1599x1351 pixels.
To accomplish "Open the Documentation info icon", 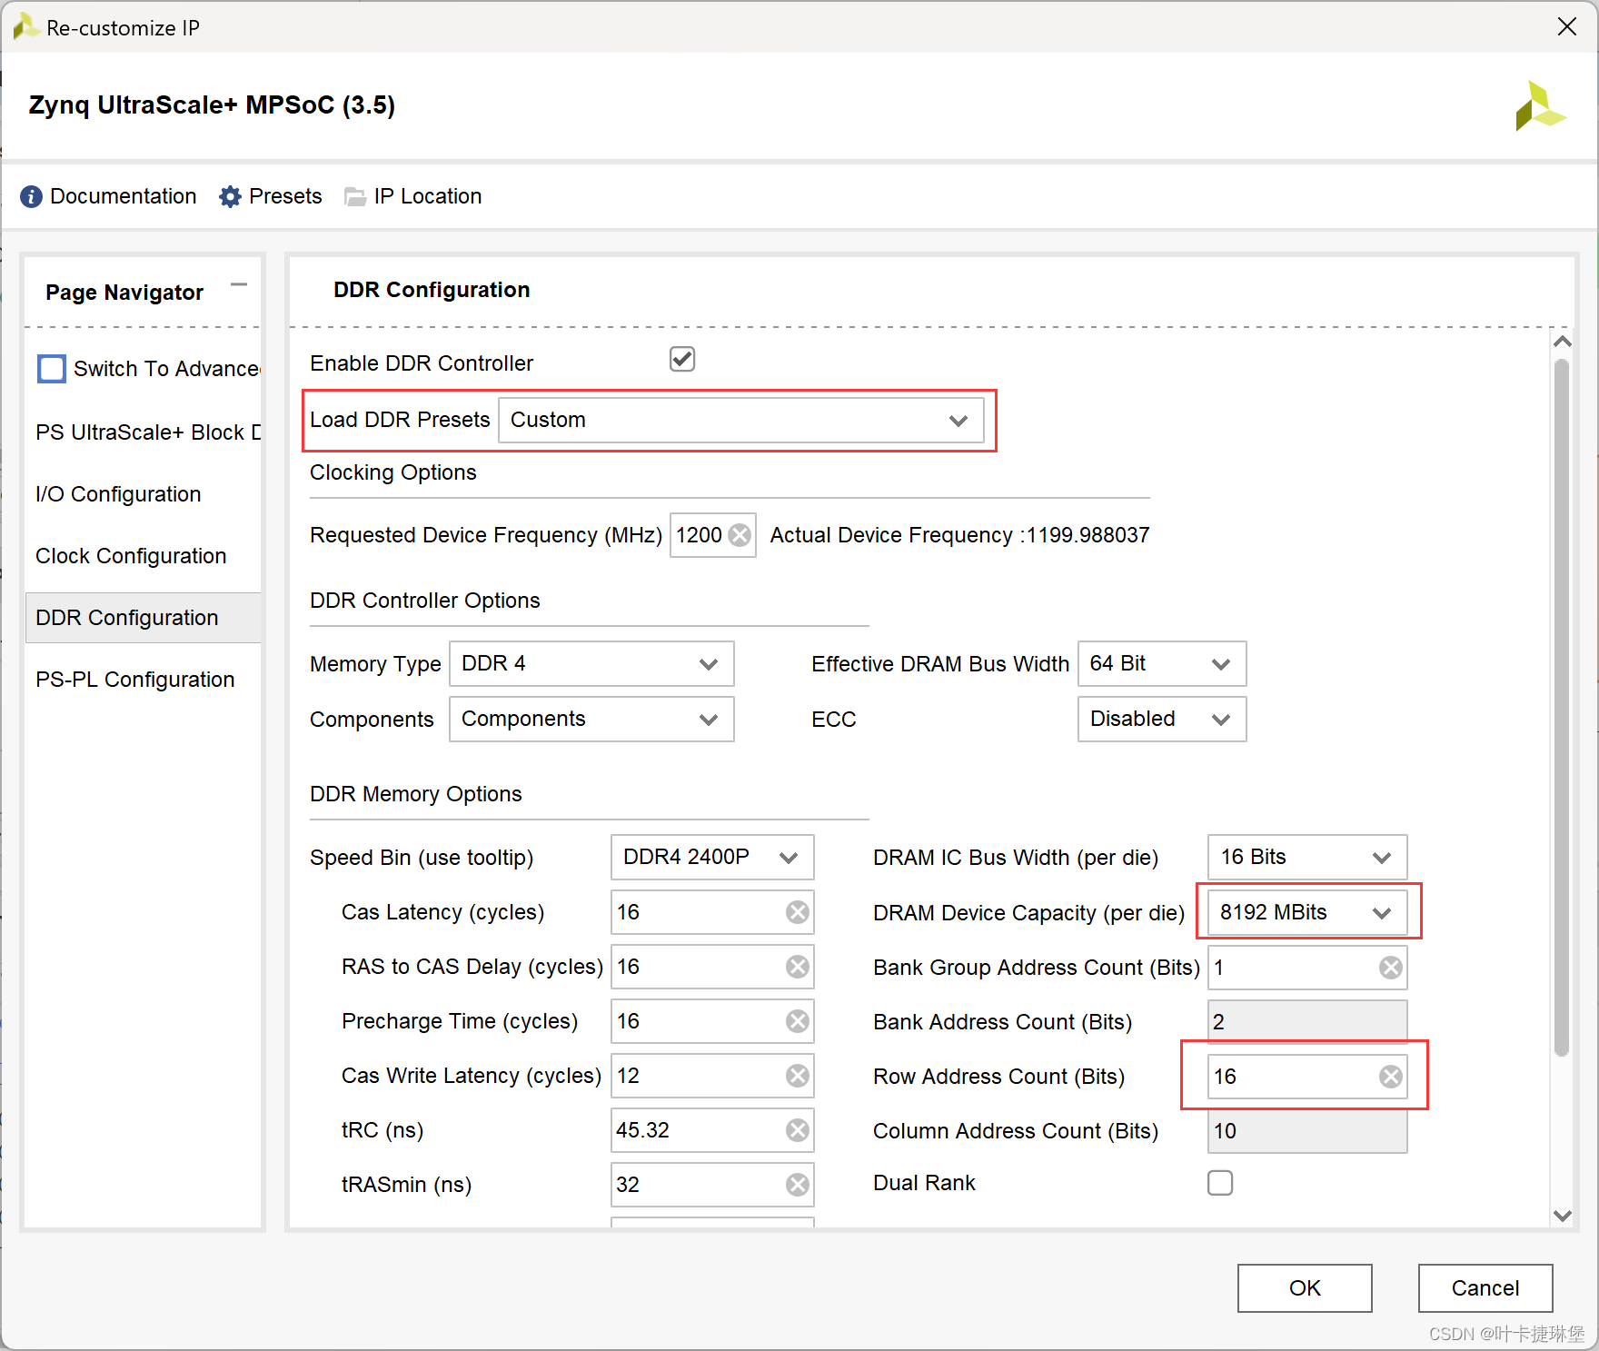I will point(31,196).
